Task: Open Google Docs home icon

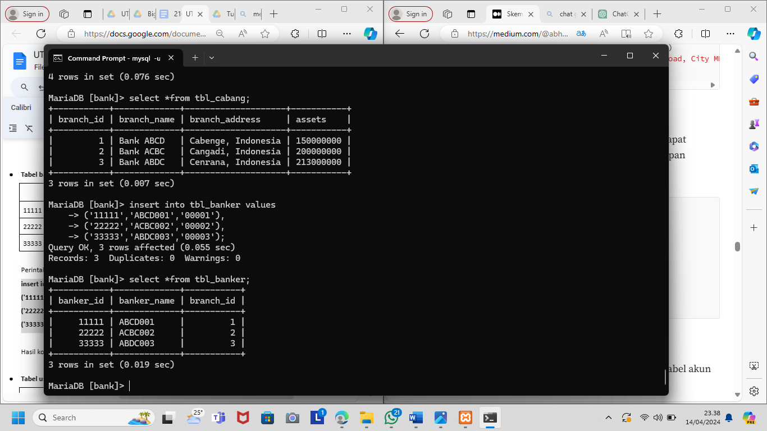Action: pos(20,60)
